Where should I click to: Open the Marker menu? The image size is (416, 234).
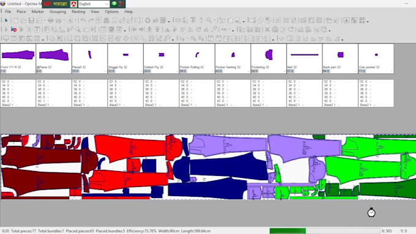[x=38, y=12]
